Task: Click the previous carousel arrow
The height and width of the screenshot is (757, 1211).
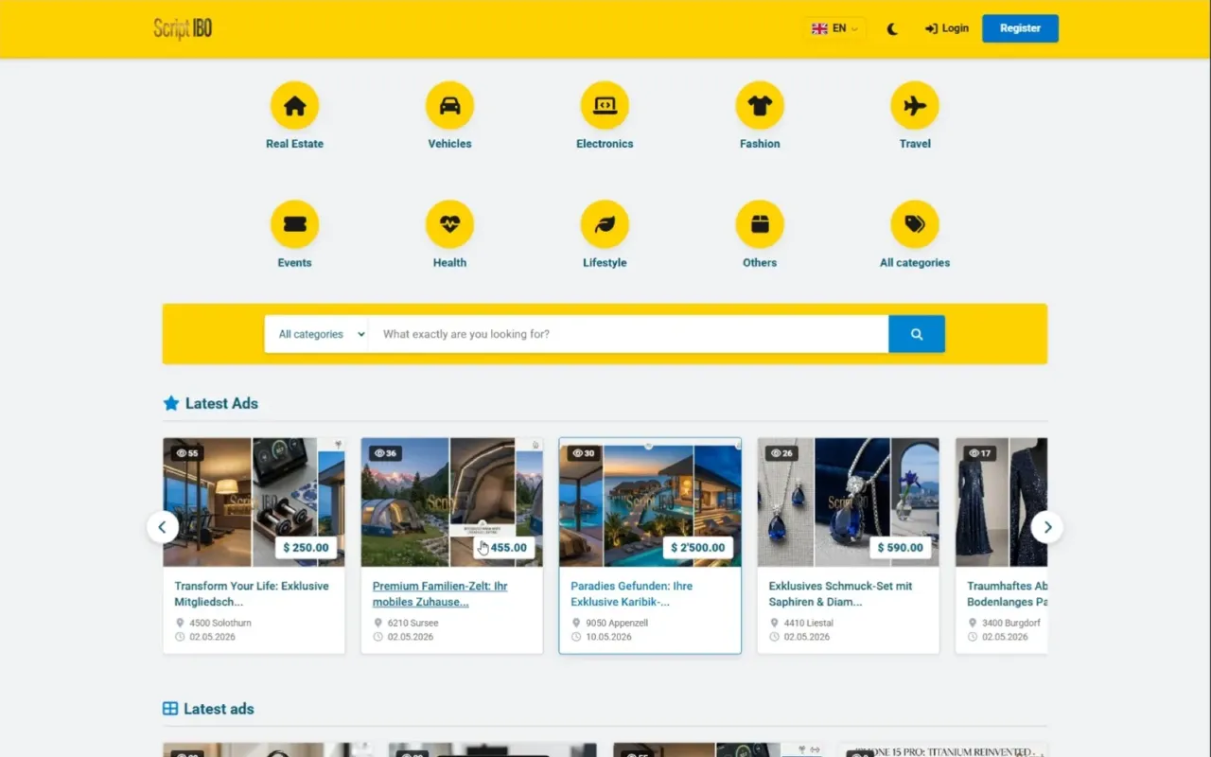Action: click(163, 527)
